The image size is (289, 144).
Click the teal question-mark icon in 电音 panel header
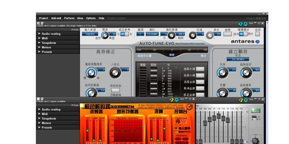coord(240,24)
